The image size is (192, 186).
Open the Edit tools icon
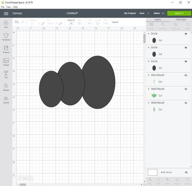(x=80, y=23)
